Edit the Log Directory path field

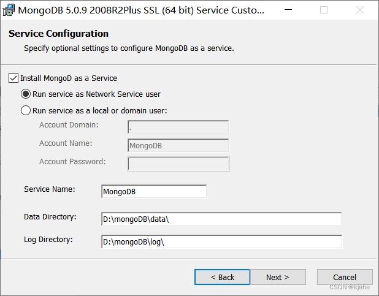(x=221, y=241)
